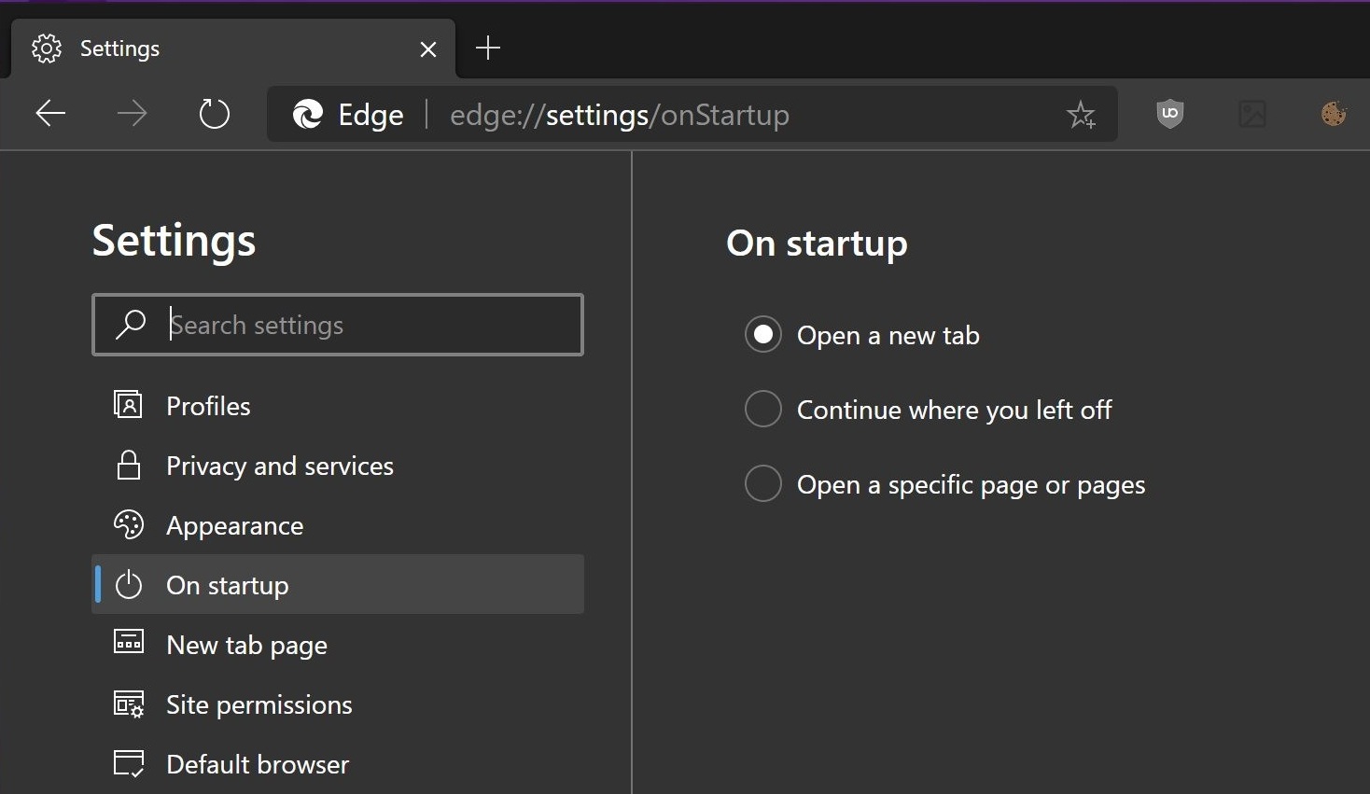Image resolution: width=1370 pixels, height=794 pixels.
Task: Click the star favorites icon in address bar
Action: 1081,115
